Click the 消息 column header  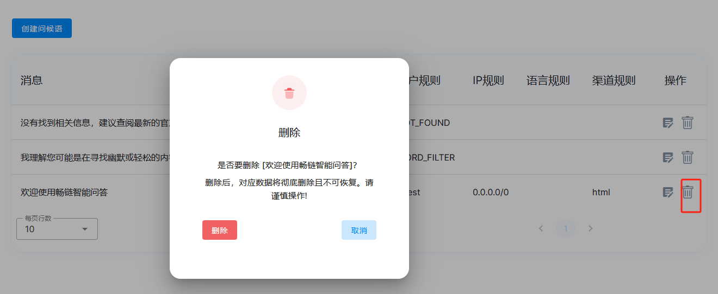[x=32, y=81]
